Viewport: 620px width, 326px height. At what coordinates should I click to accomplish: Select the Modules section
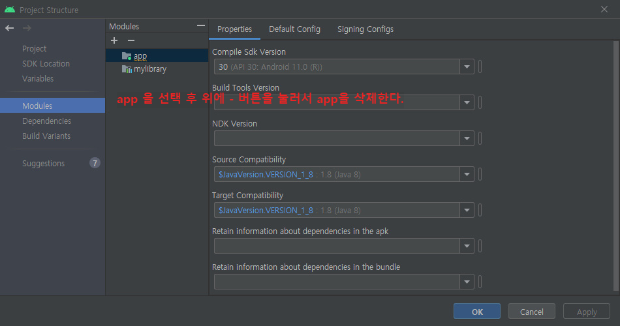pyautogui.click(x=53, y=106)
